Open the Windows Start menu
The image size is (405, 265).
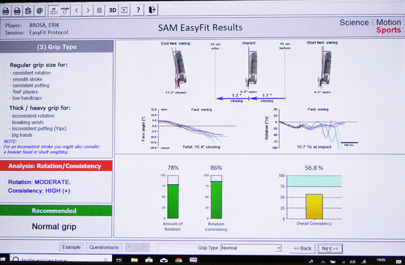[3, 259]
